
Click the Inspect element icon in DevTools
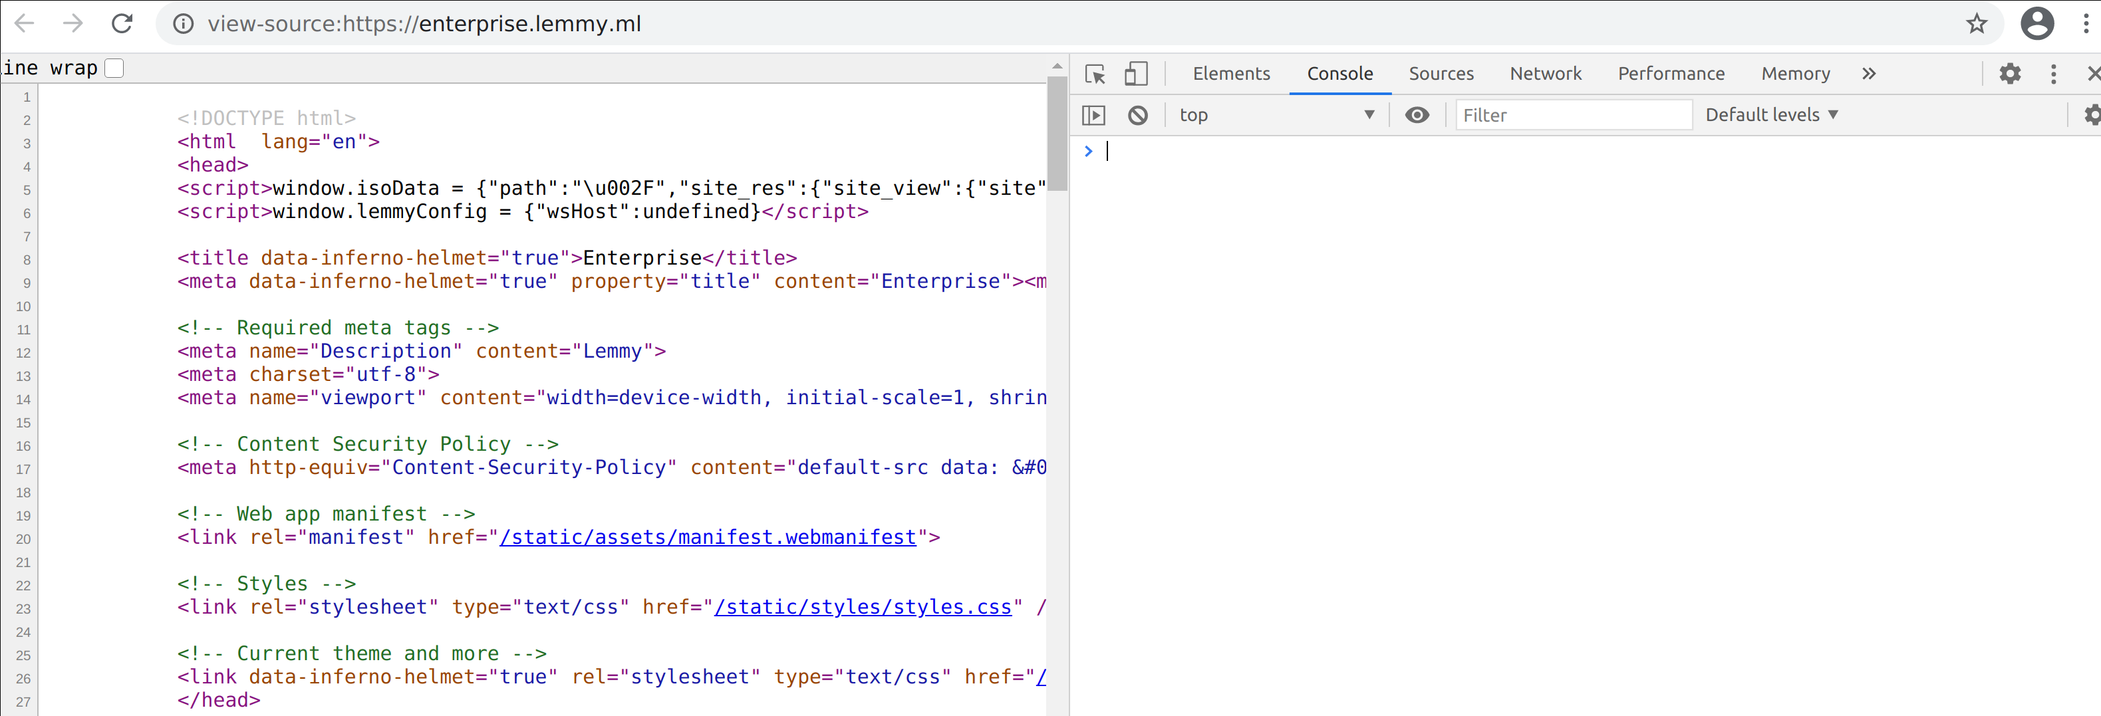coord(1095,73)
